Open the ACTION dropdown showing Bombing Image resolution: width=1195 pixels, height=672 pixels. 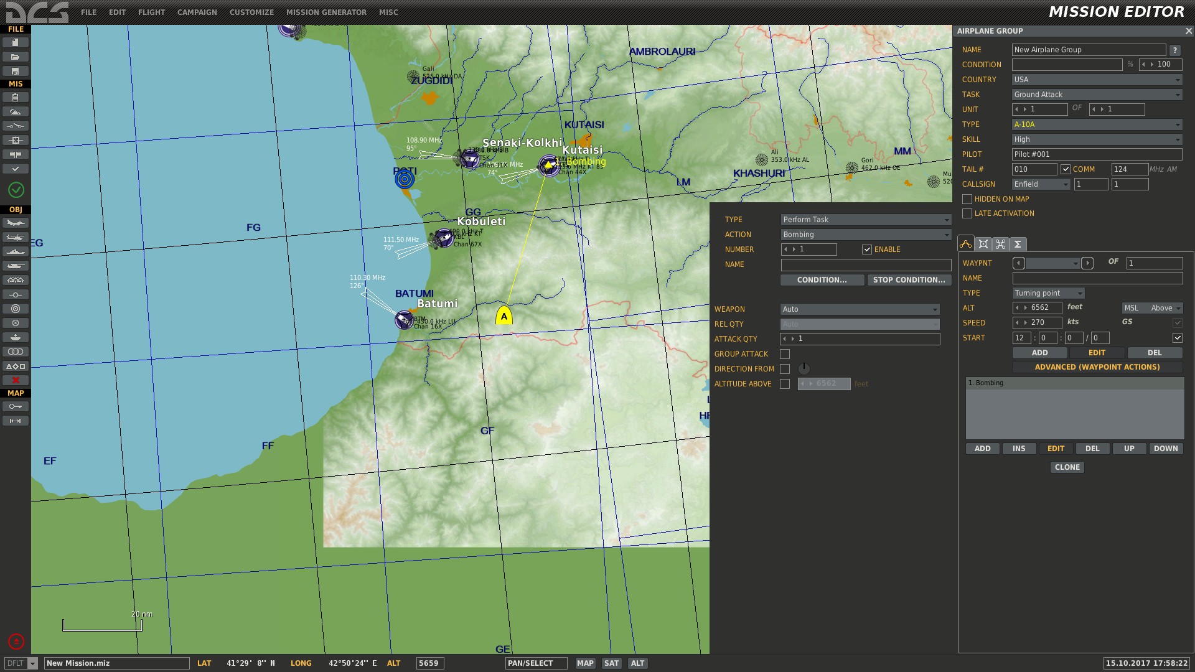click(866, 235)
